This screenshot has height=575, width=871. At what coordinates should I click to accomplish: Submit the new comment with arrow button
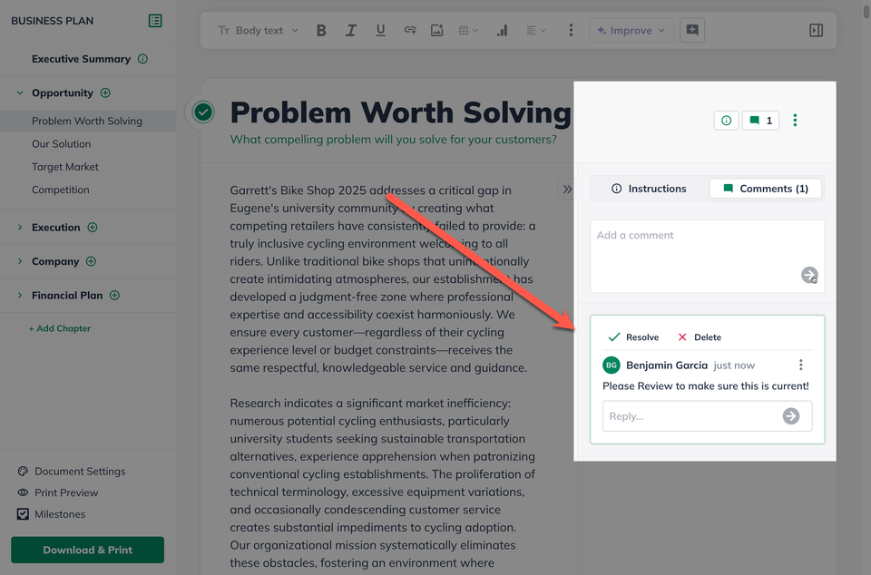click(x=809, y=275)
